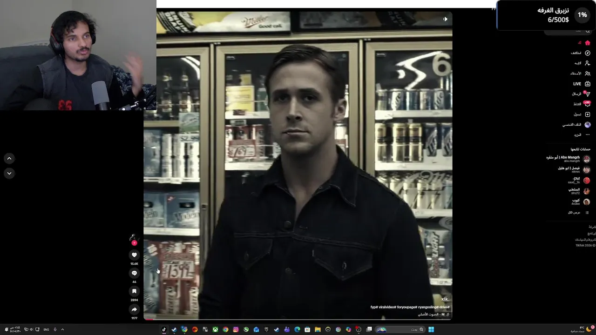This screenshot has width=596, height=335.
Task: Open Xbox app from the taskbar
Action: (215, 329)
